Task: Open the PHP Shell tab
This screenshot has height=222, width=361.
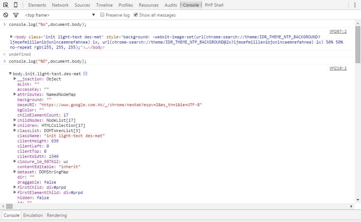Action: click(214, 5)
